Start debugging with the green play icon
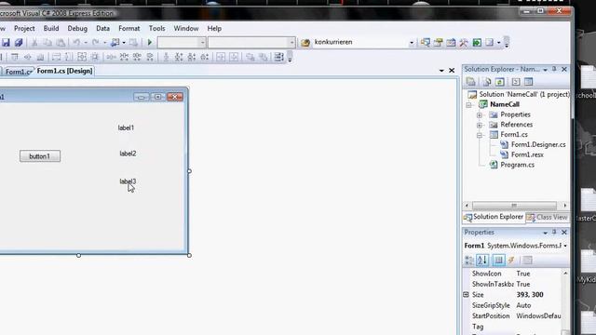Screen dimensions: 596x335 coord(149,42)
